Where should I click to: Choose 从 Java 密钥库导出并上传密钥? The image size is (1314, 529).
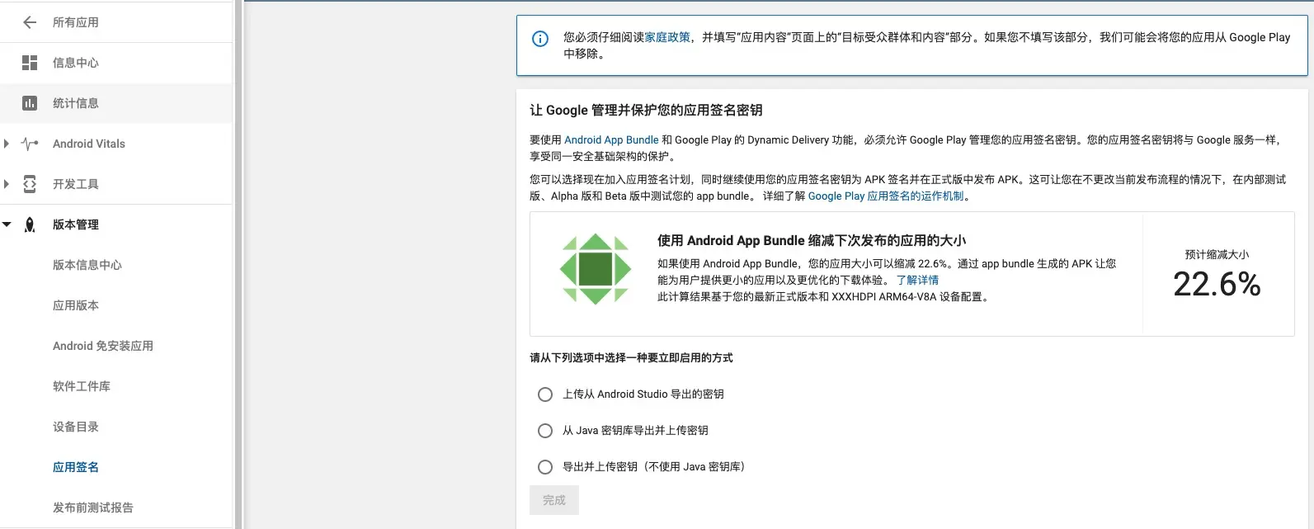point(544,431)
